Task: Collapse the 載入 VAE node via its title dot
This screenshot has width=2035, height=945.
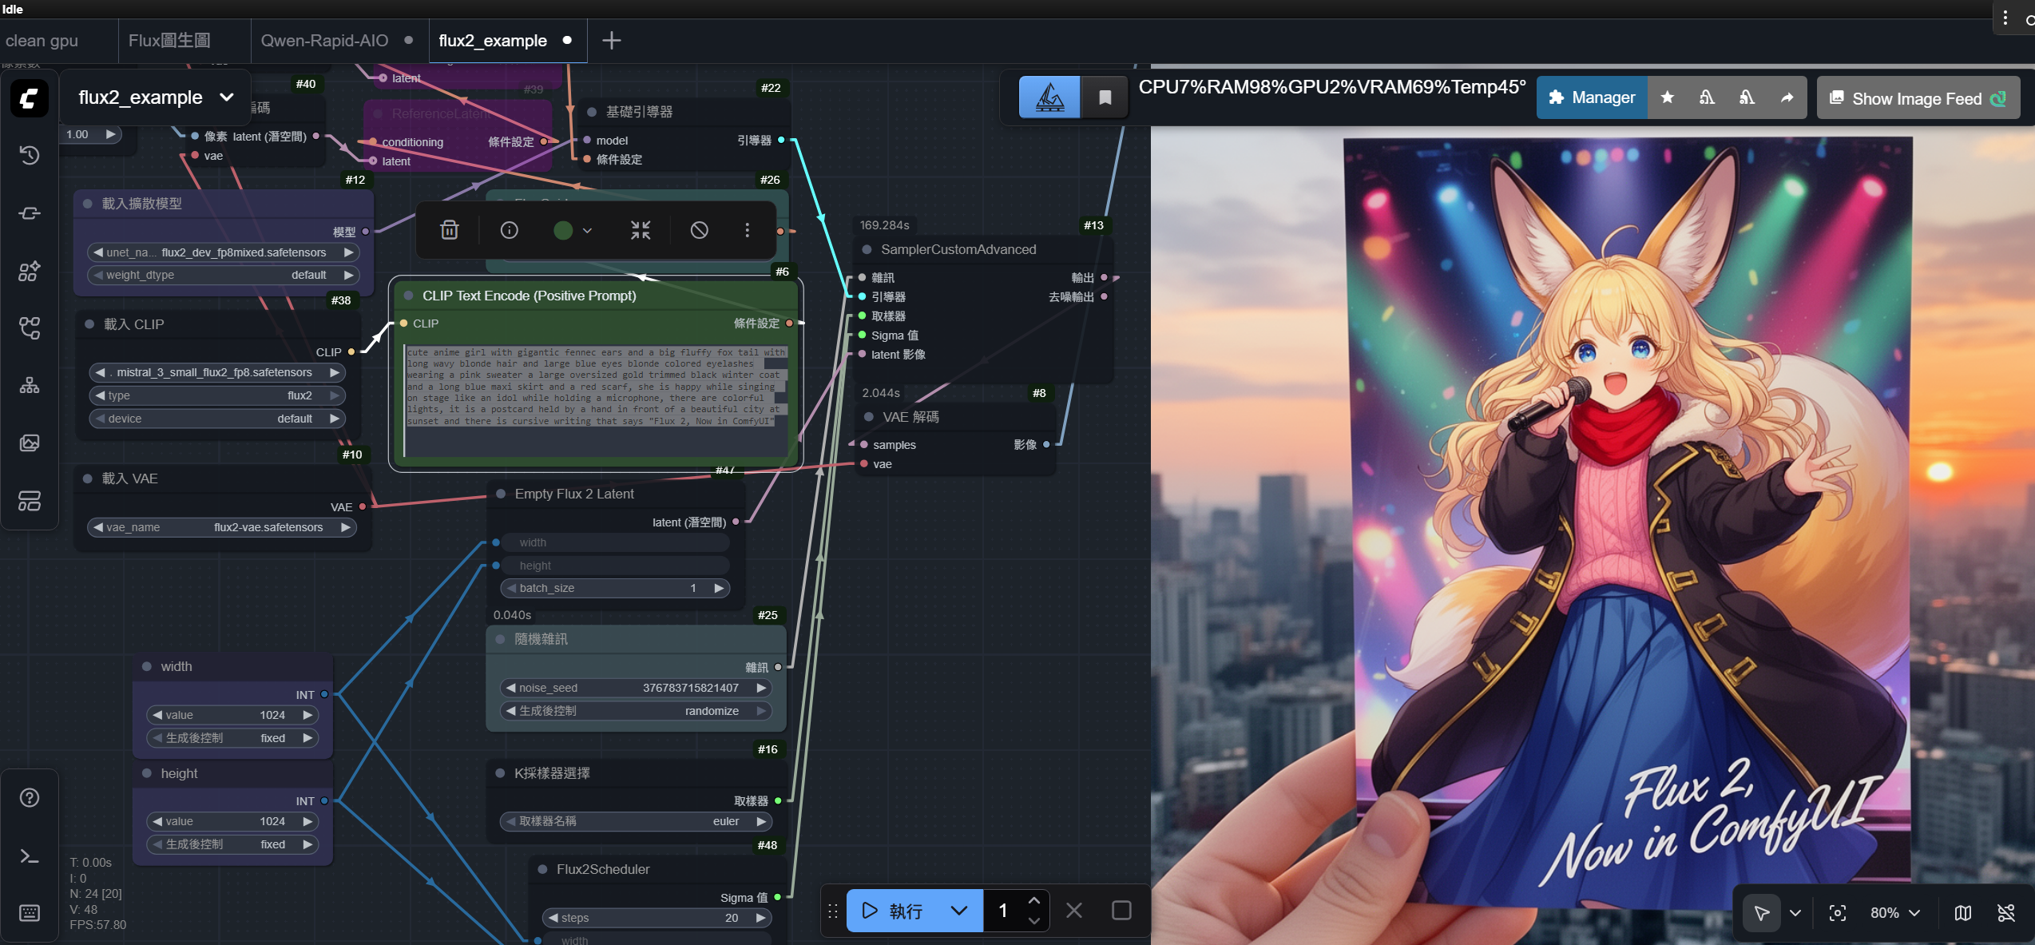Action: (88, 478)
